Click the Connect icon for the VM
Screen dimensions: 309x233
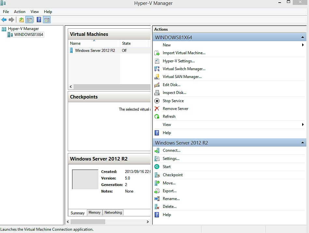coord(157,151)
